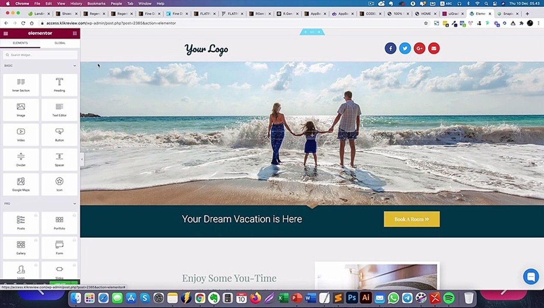Click the Book A Room button
The height and width of the screenshot is (308, 544).
411,219
